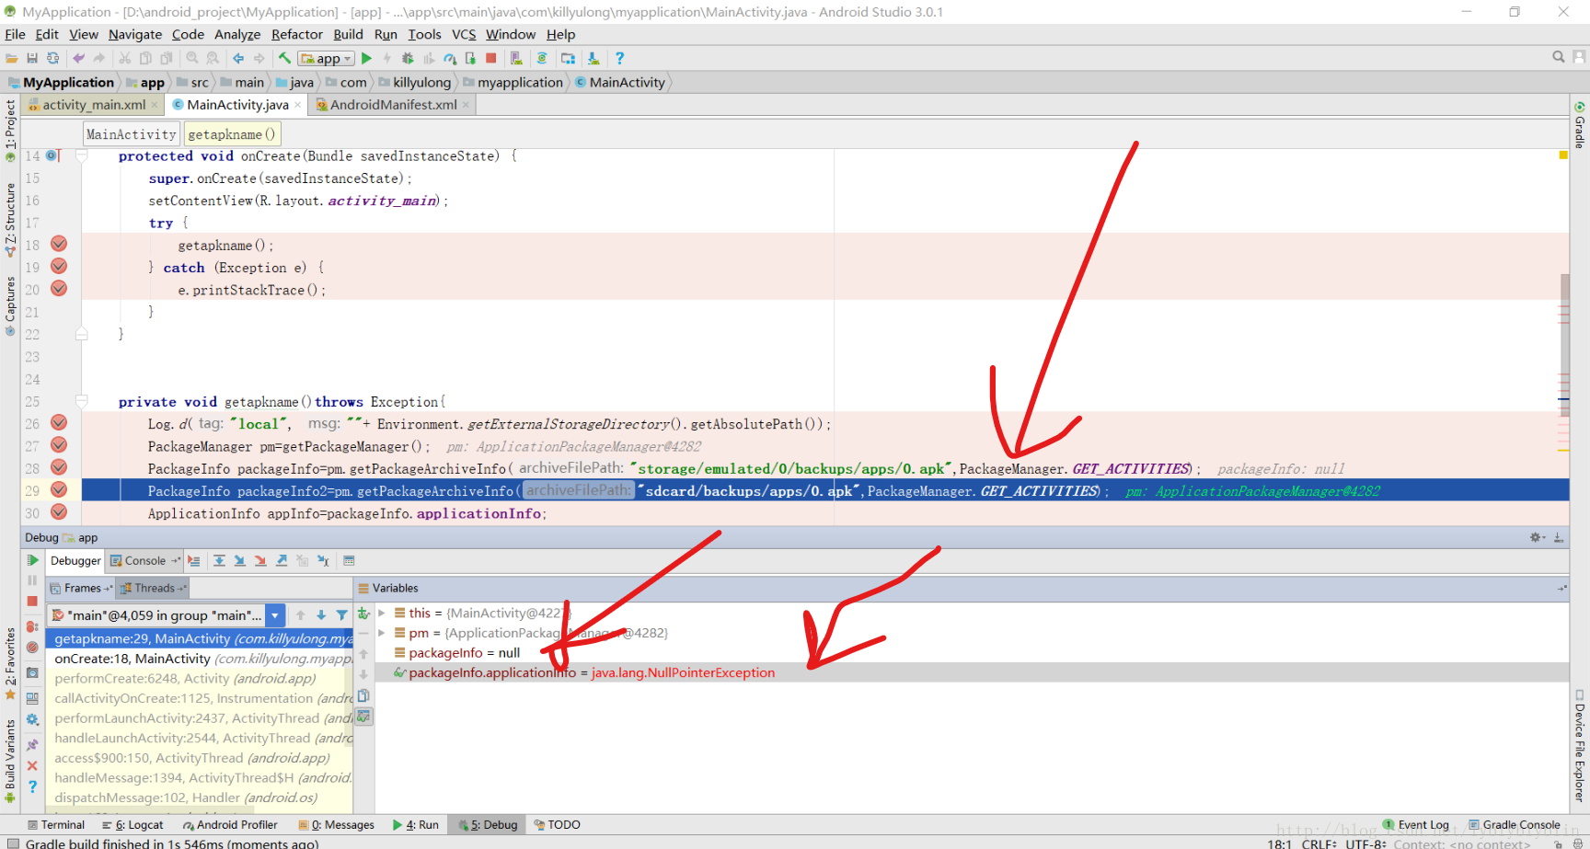The height and width of the screenshot is (849, 1590).
Task: Open AVD Manager from toolbar
Action: (x=517, y=58)
